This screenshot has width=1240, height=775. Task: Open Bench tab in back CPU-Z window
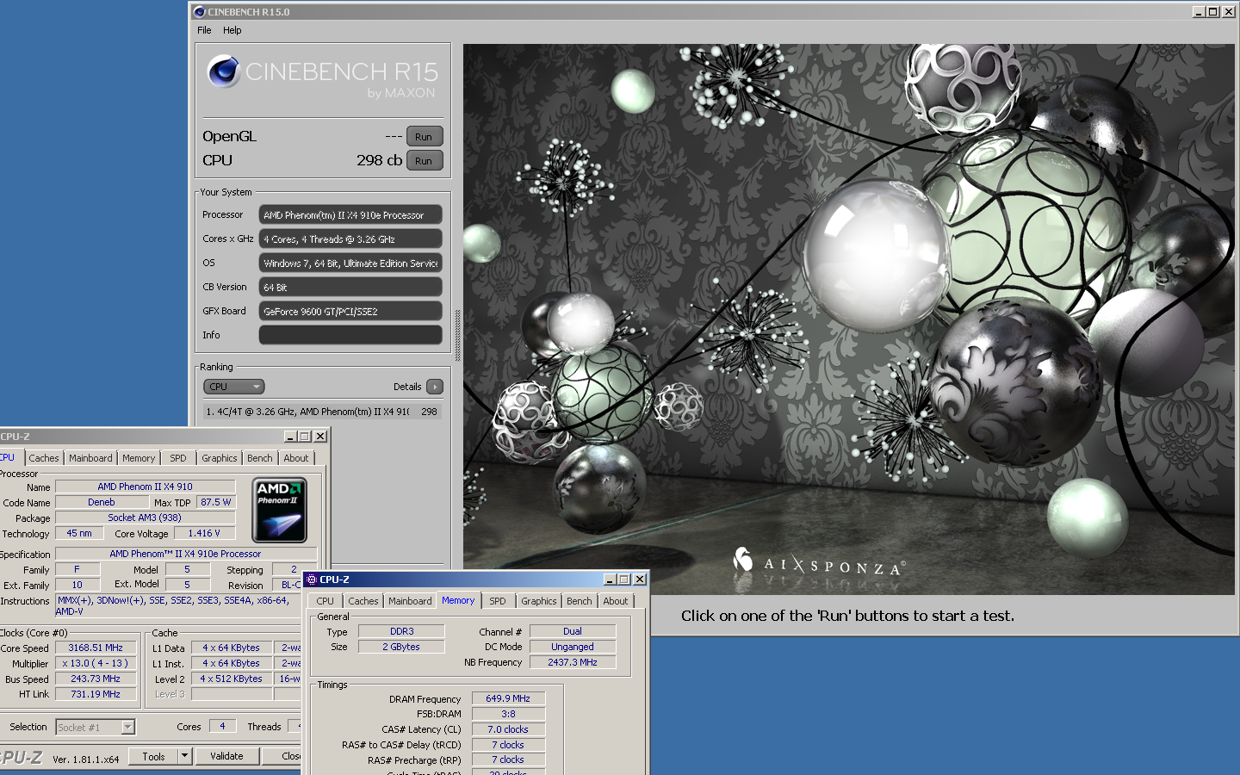260,458
